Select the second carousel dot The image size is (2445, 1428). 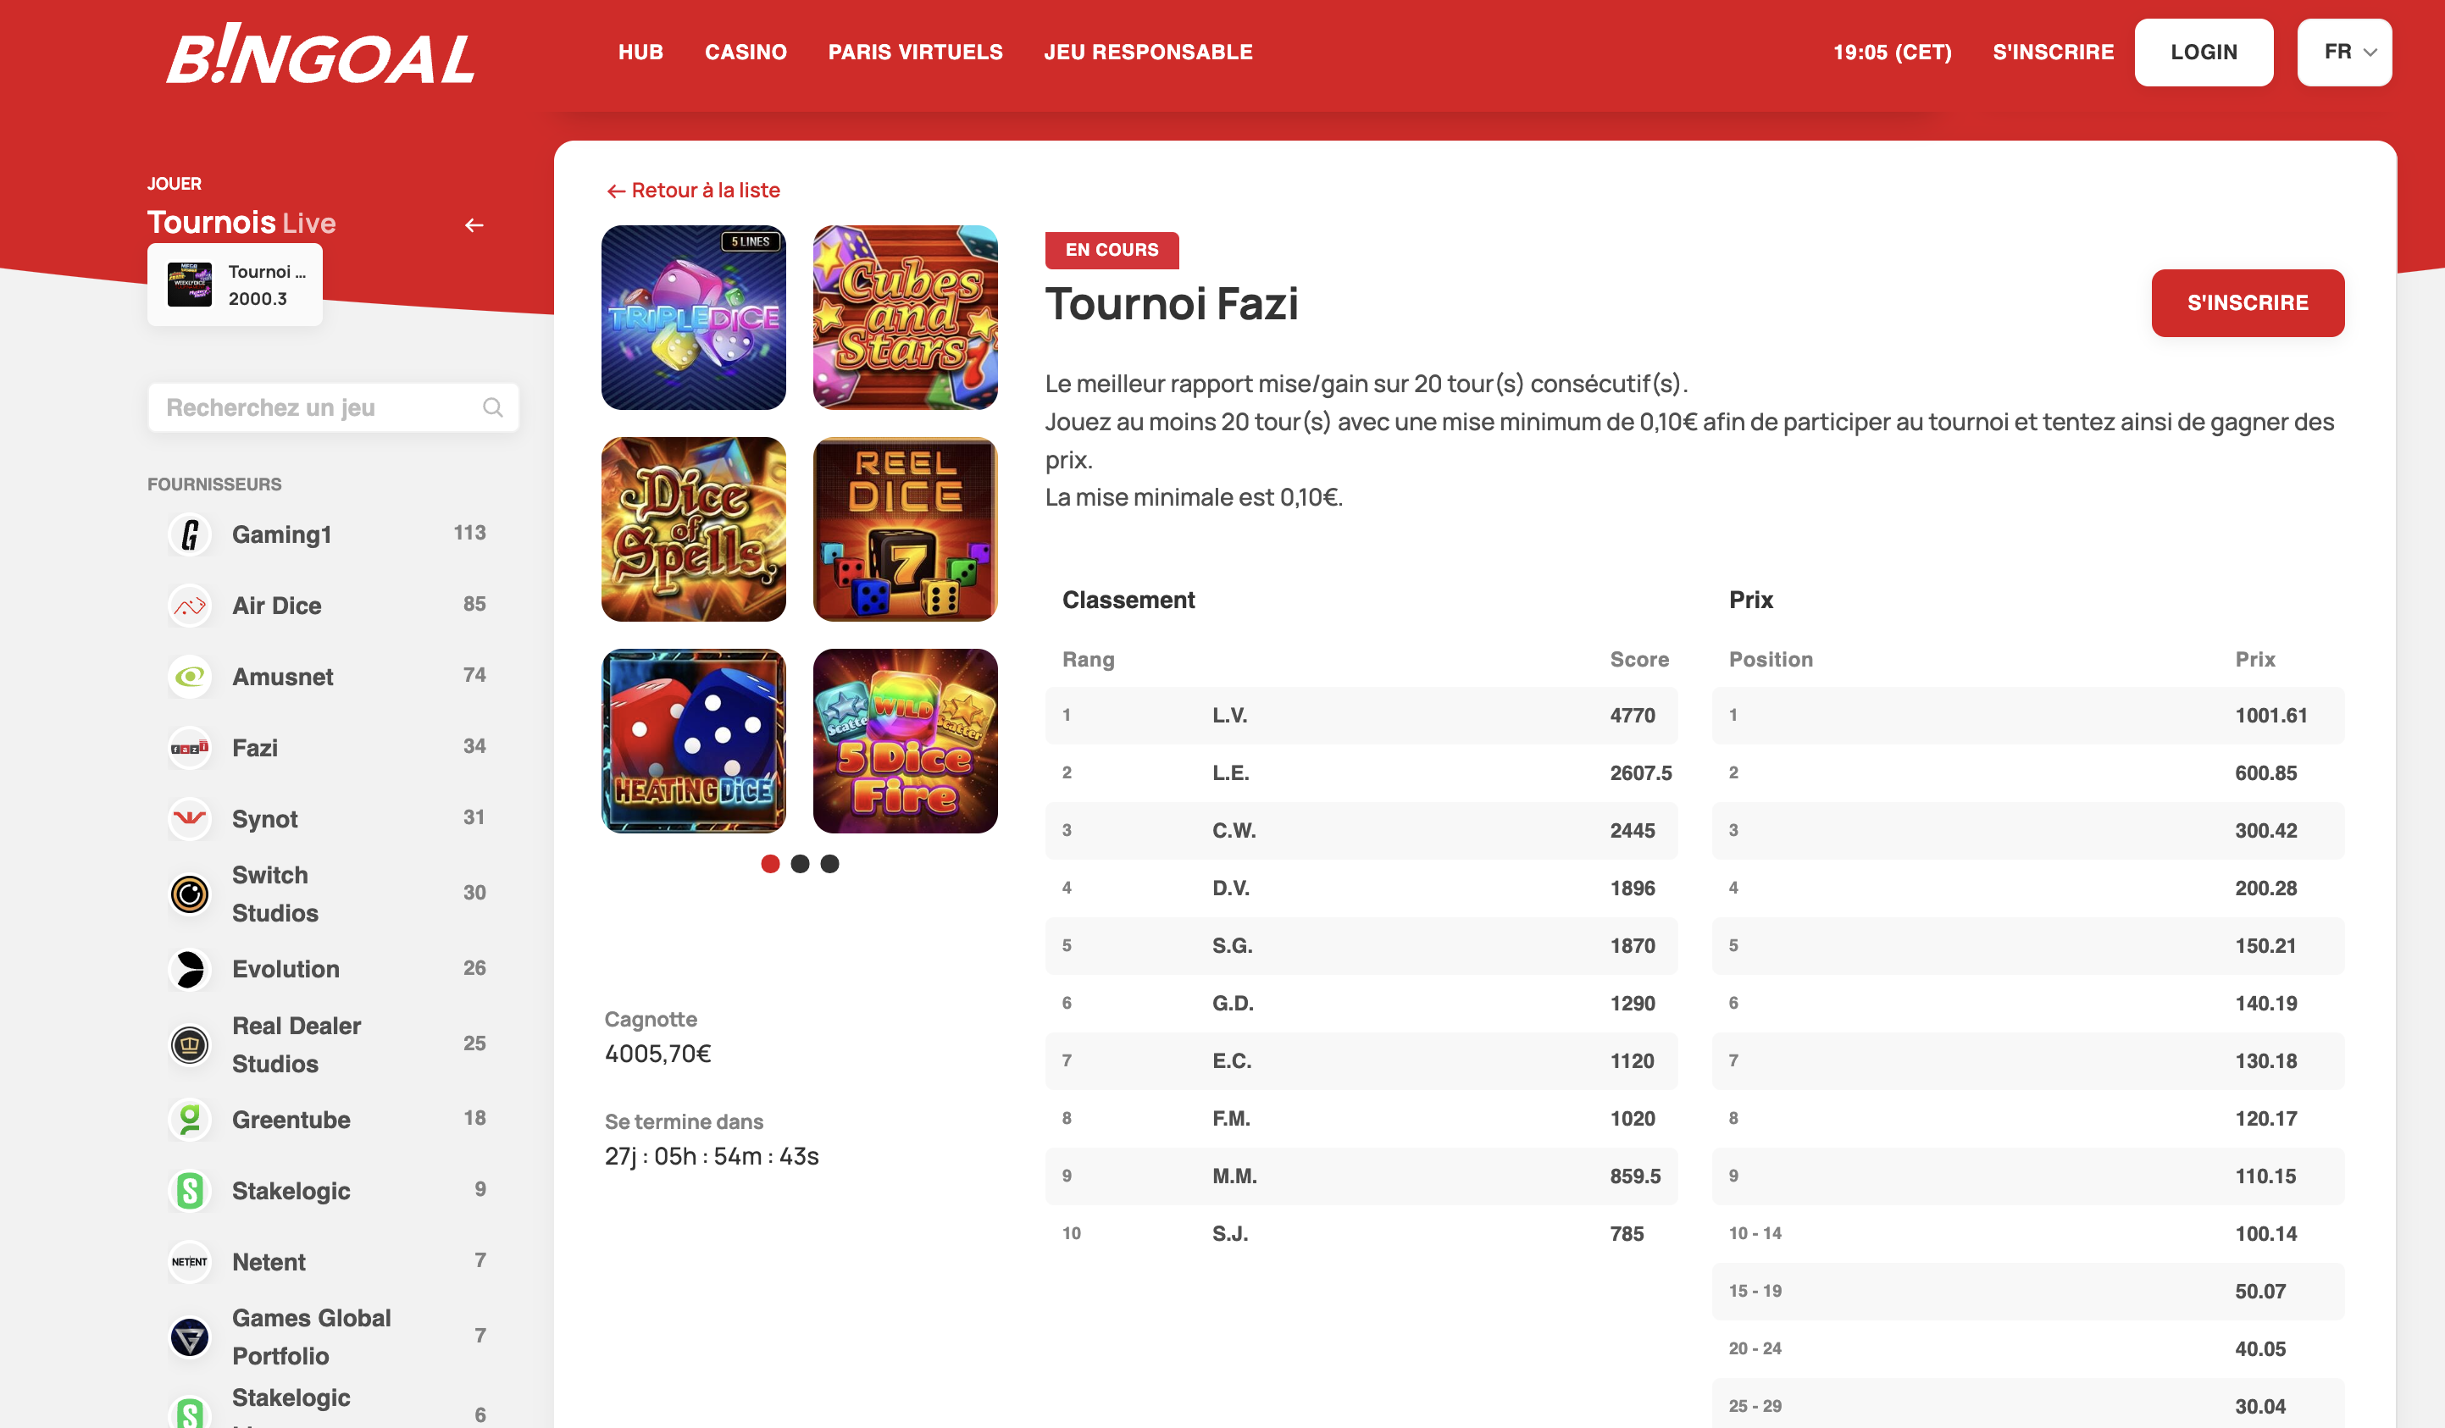point(801,863)
